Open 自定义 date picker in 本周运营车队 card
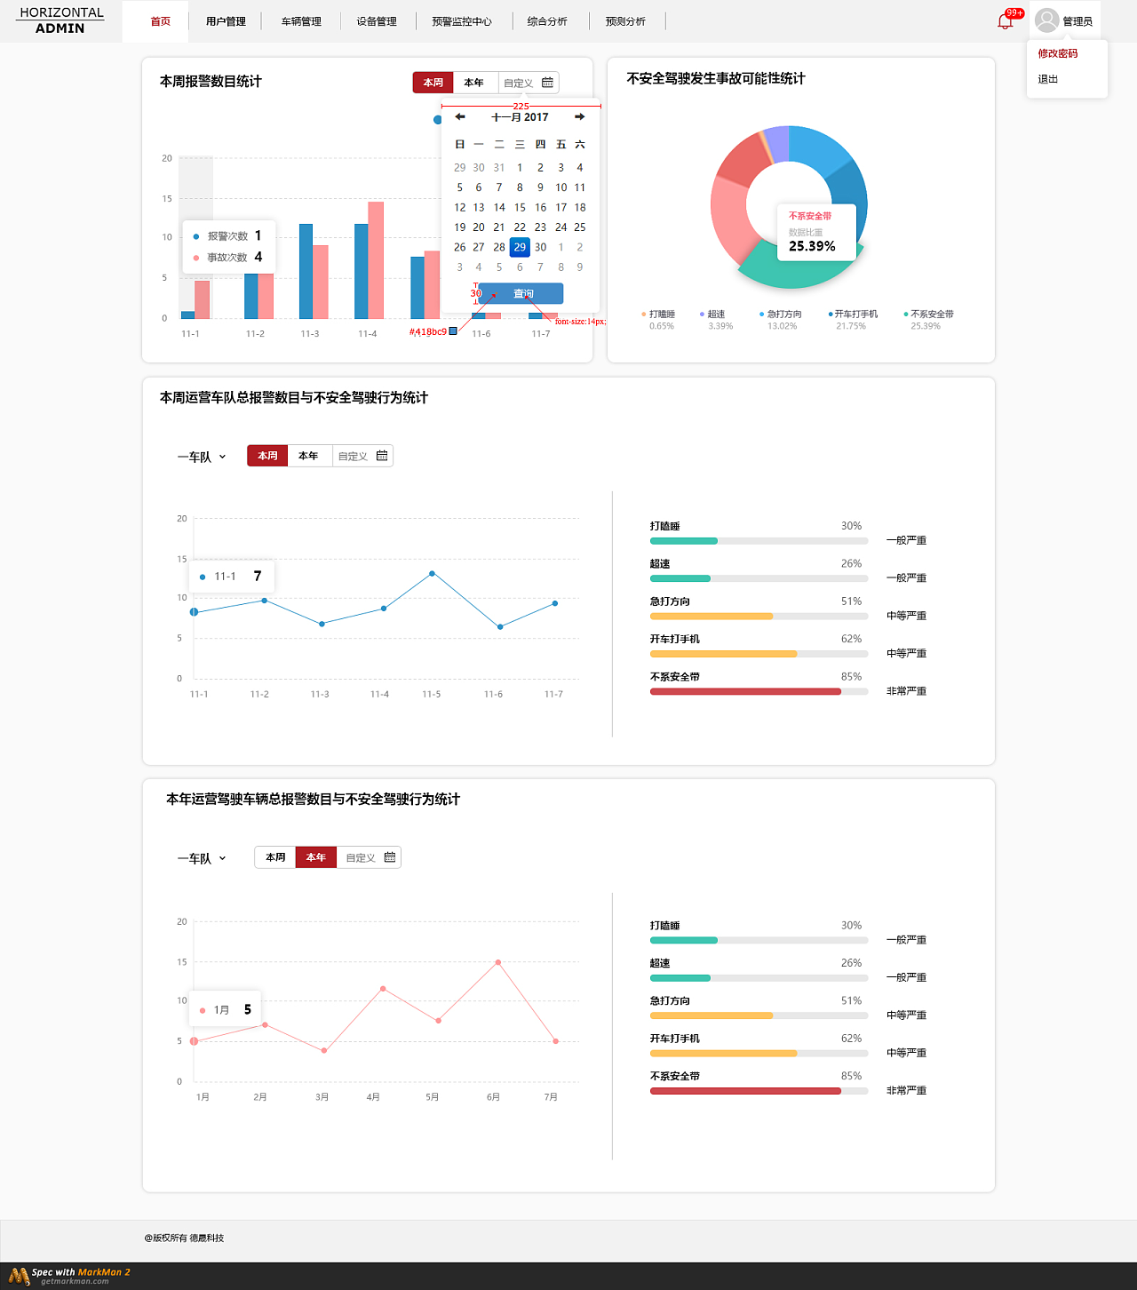Screen dimensions: 1137x1290 [x=362, y=456]
